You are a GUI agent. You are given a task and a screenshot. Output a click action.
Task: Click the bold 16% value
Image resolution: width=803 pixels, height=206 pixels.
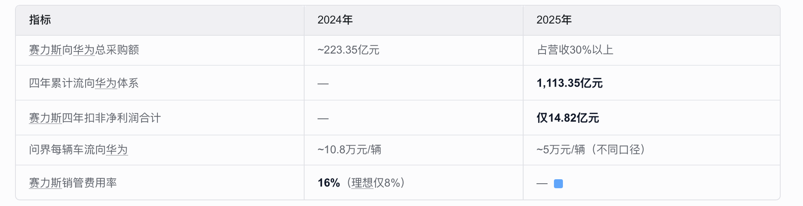tap(329, 183)
